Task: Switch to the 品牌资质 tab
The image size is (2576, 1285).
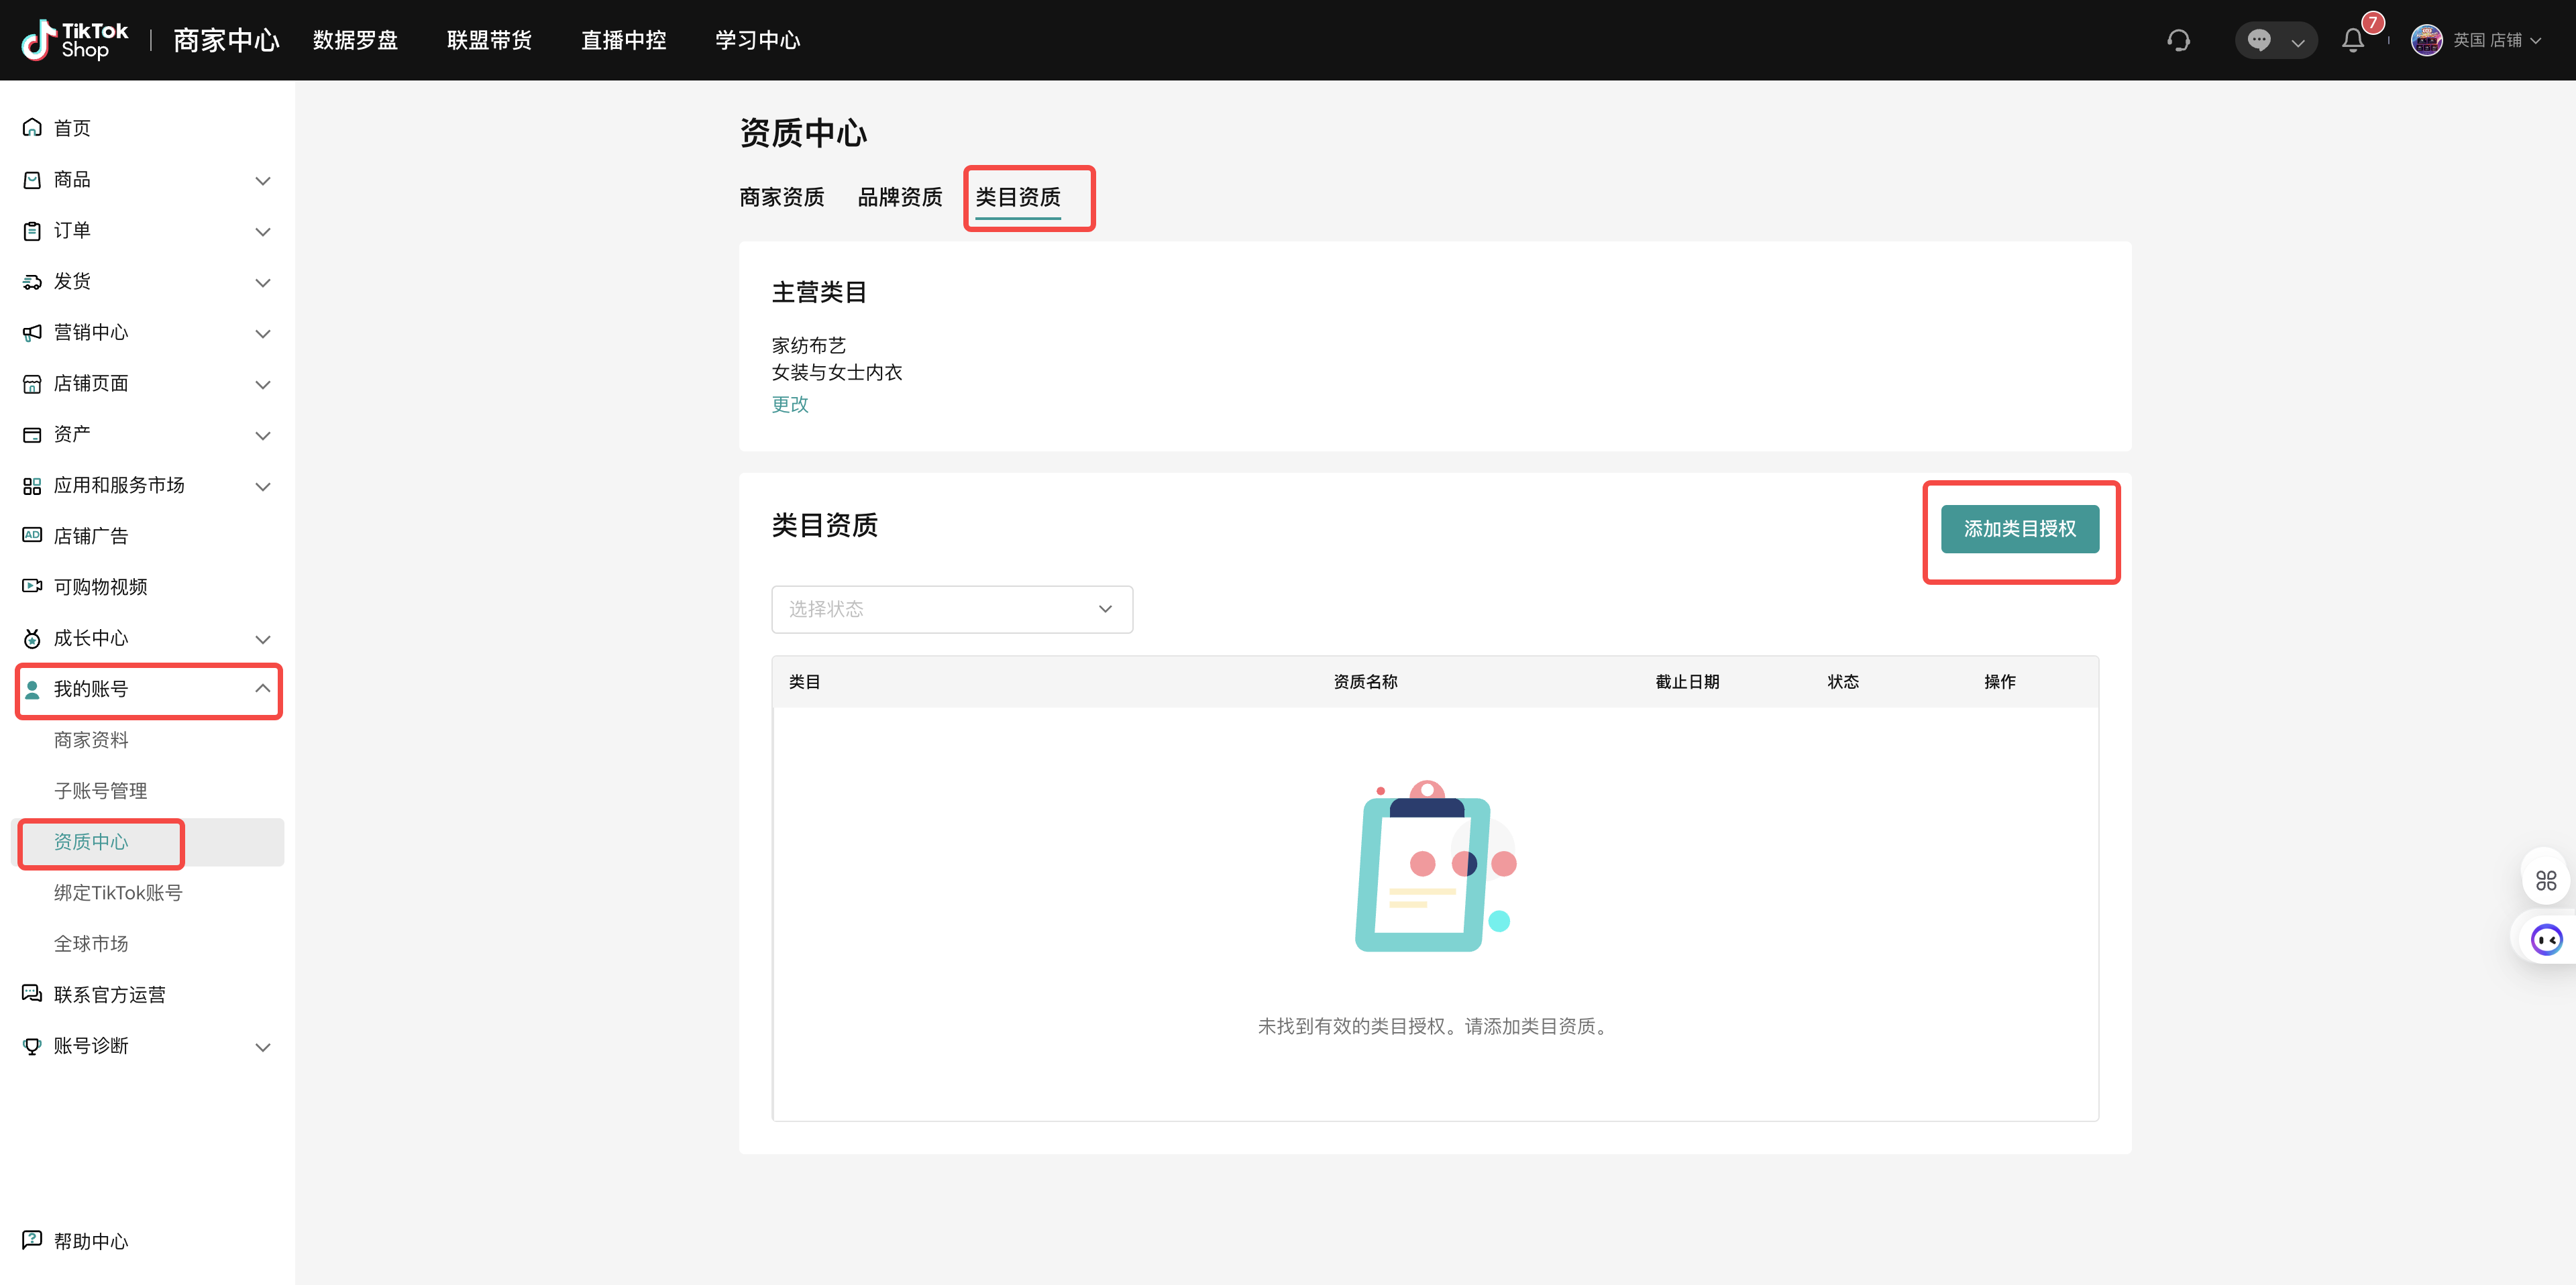Action: (899, 197)
